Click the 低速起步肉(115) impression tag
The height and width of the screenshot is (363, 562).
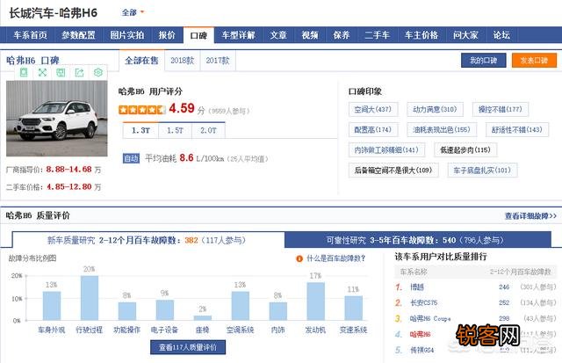465,150
